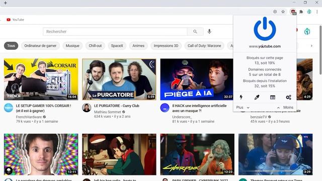Go to benzaieTV channel name
This screenshot has height=181, width=322.
259,117
